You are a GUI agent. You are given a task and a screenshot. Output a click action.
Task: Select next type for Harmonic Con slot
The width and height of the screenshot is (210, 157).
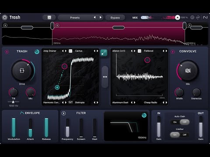66,102
